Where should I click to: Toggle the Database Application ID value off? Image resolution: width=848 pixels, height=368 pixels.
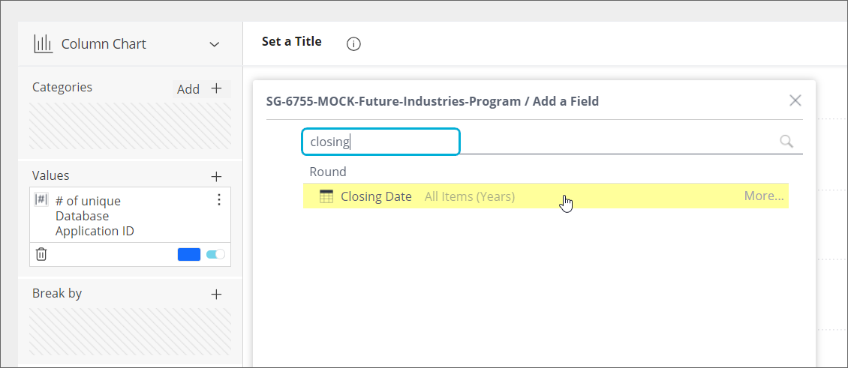coord(215,254)
